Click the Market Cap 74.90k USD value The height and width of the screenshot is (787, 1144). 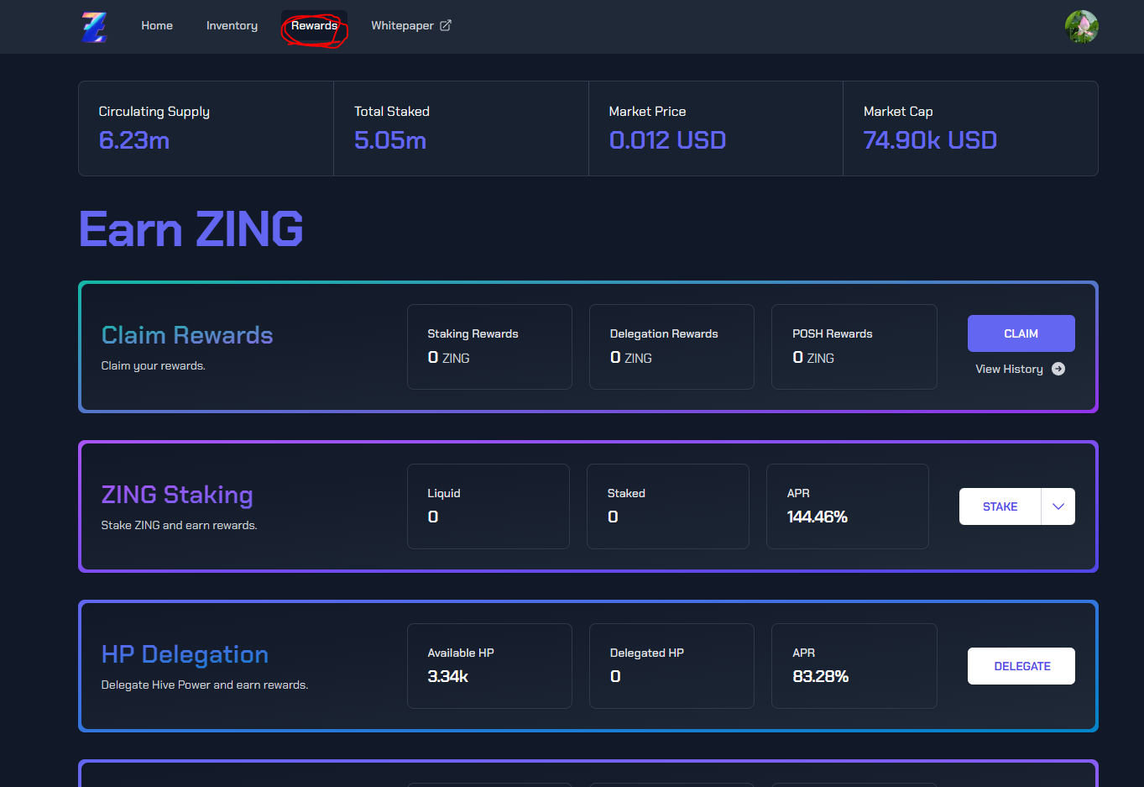pyautogui.click(x=930, y=140)
